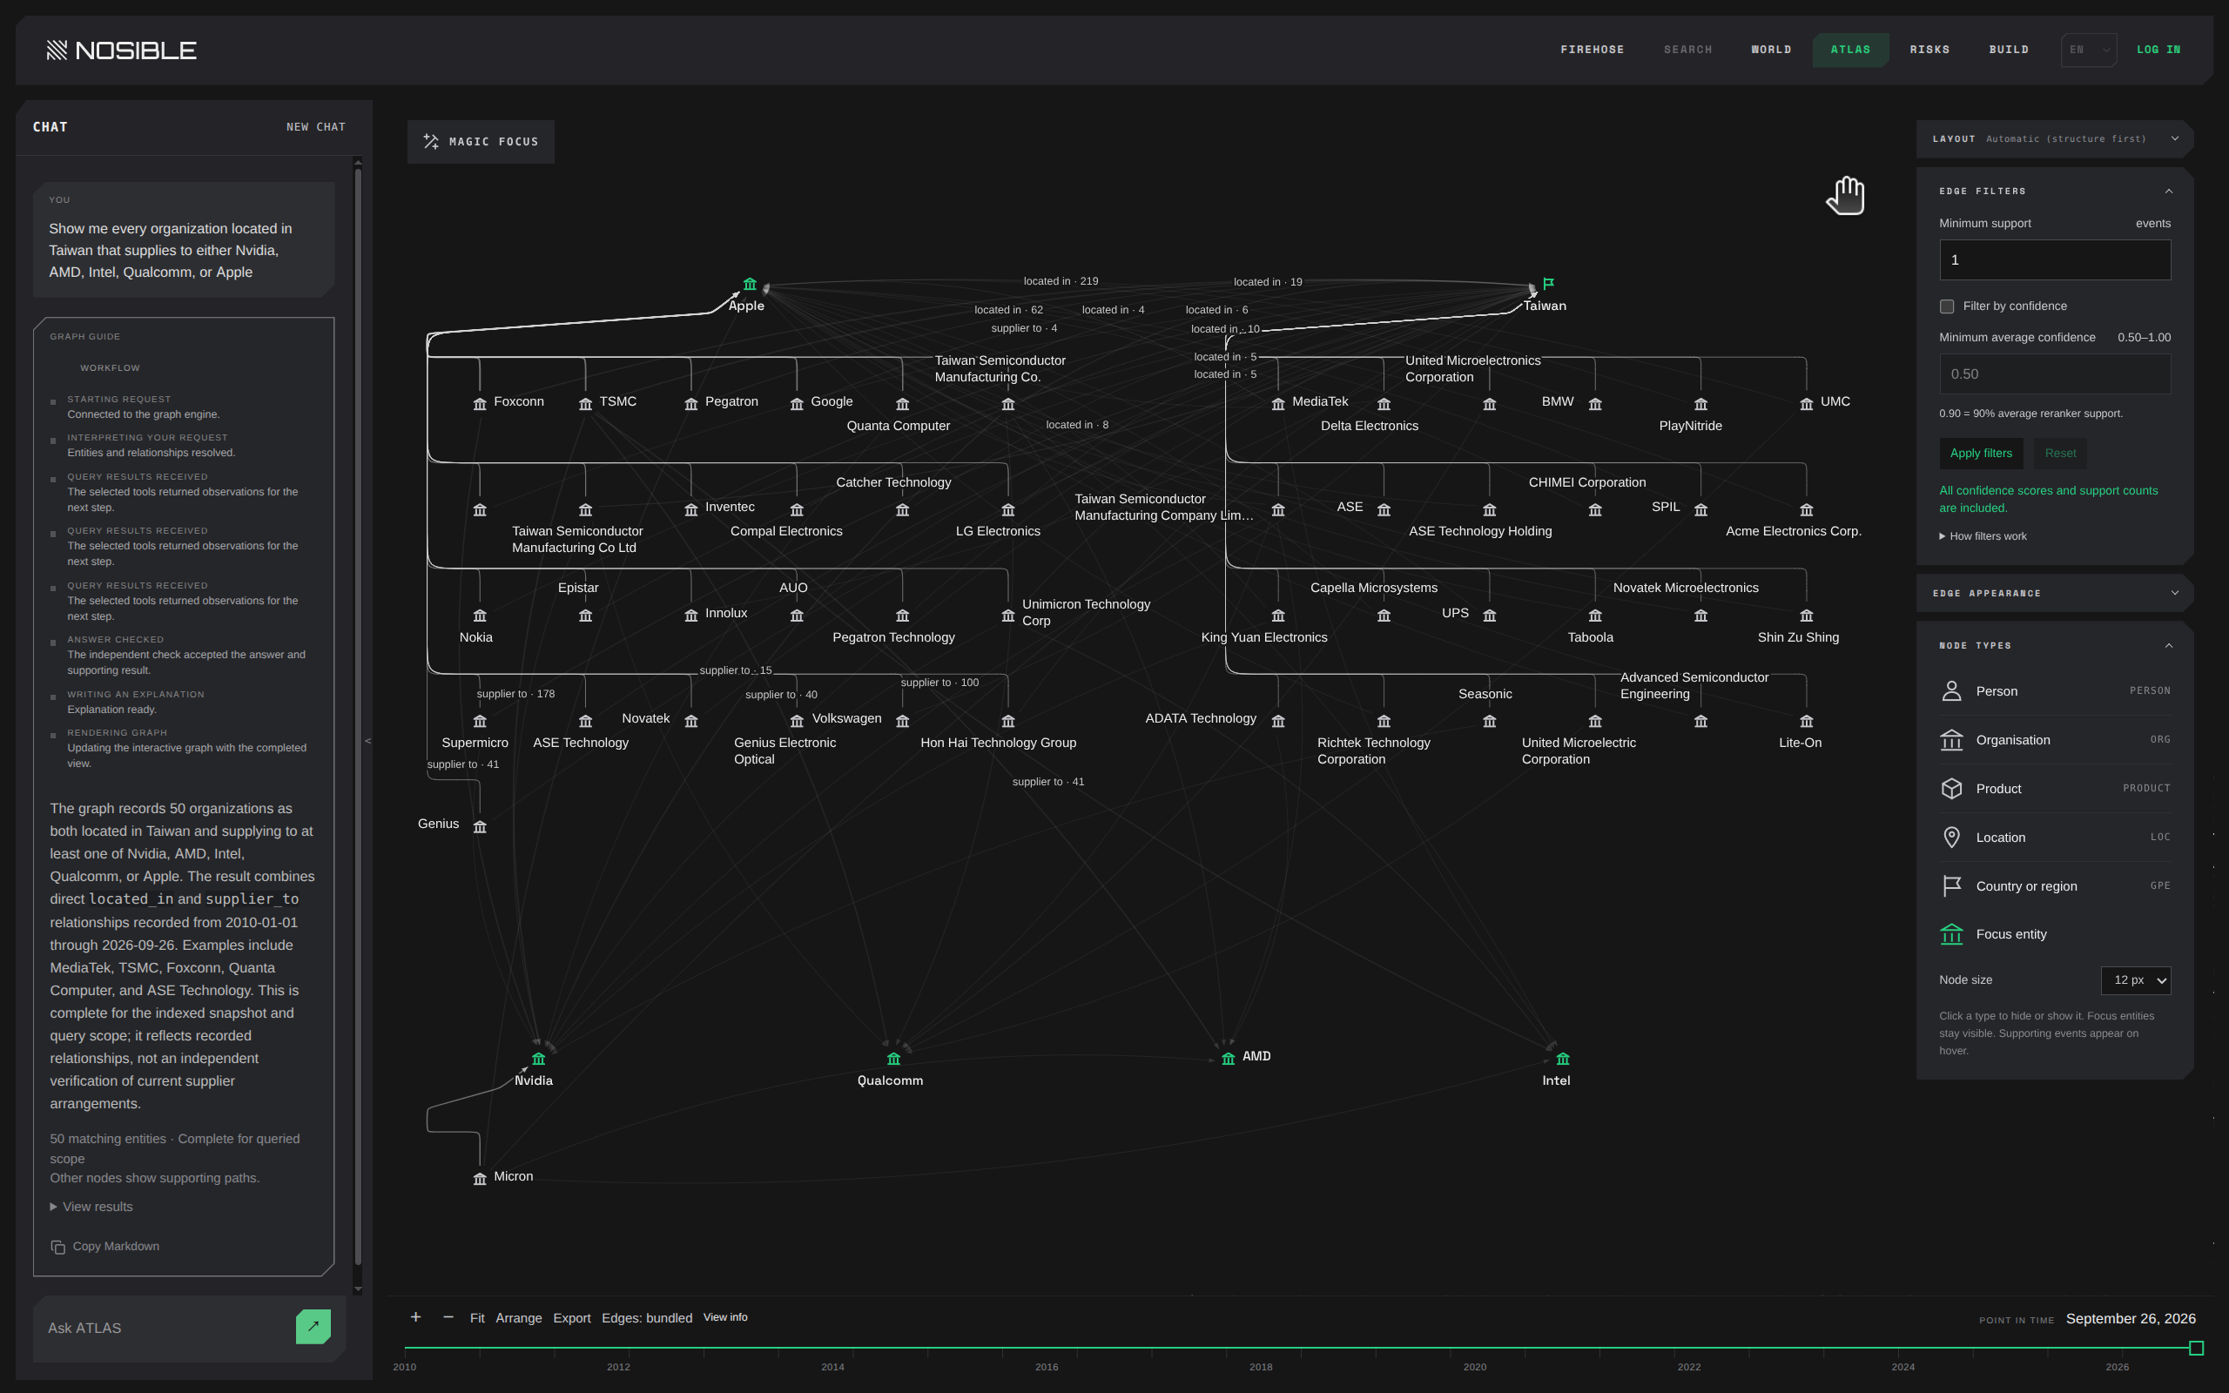Toggle Organisation node type visibility
Image resolution: width=2229 pixels, height=1393 pixels.
tap(2055, 740)
